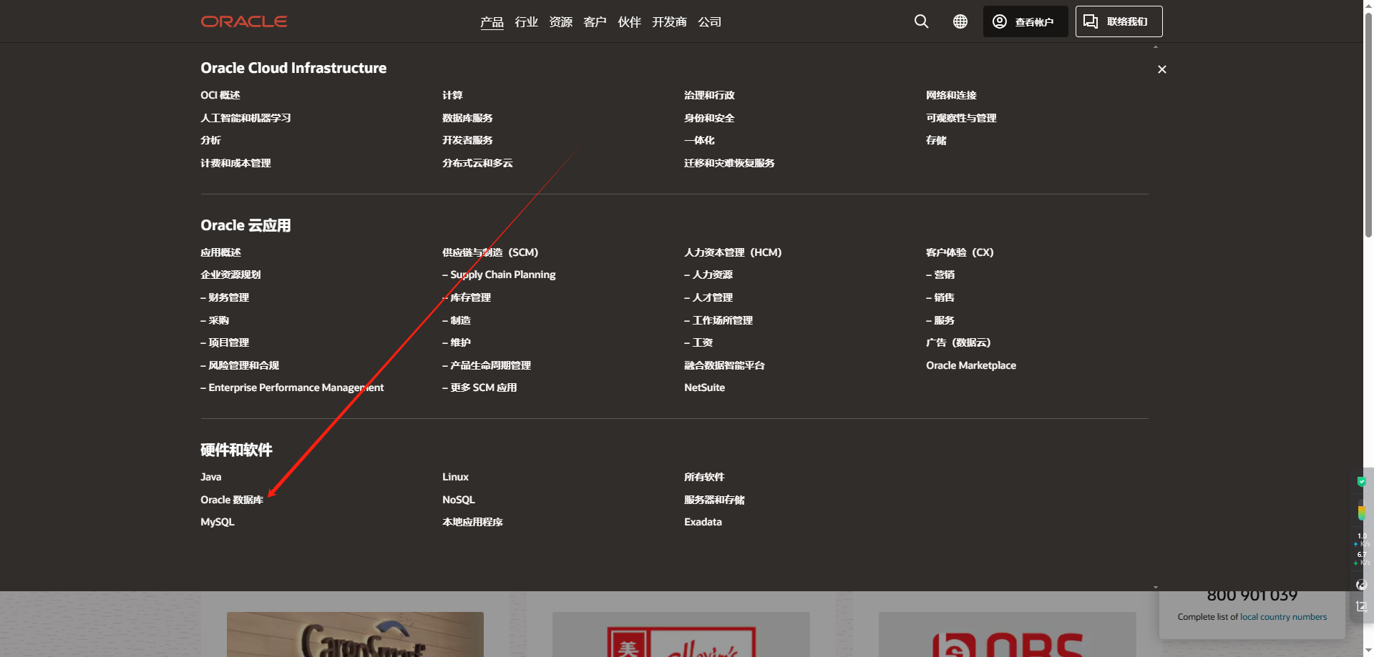Click 分析 under Oracle Cloud Infrastructure
This screenshot has width=1374, height=657.
[210, 140]
